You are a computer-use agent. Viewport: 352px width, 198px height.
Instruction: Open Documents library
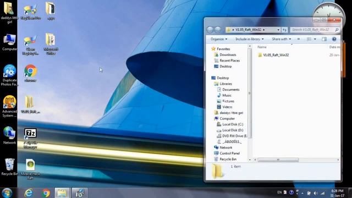tap(228, 90)
